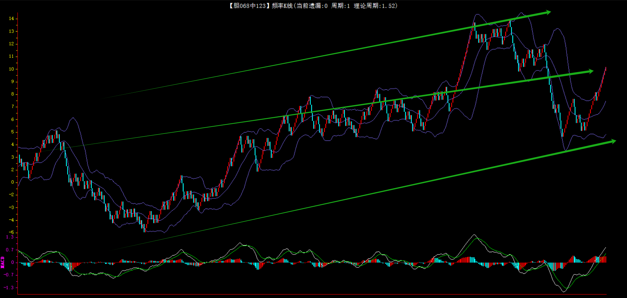Click the 频率K线 text in chart title
This screenshot has width=627, height=298.
point(282,6)
